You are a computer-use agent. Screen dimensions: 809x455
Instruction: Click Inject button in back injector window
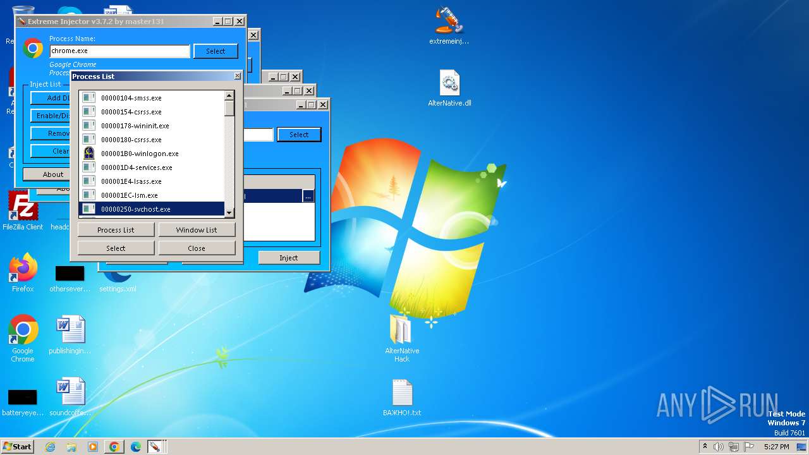[x=289, y=258]
